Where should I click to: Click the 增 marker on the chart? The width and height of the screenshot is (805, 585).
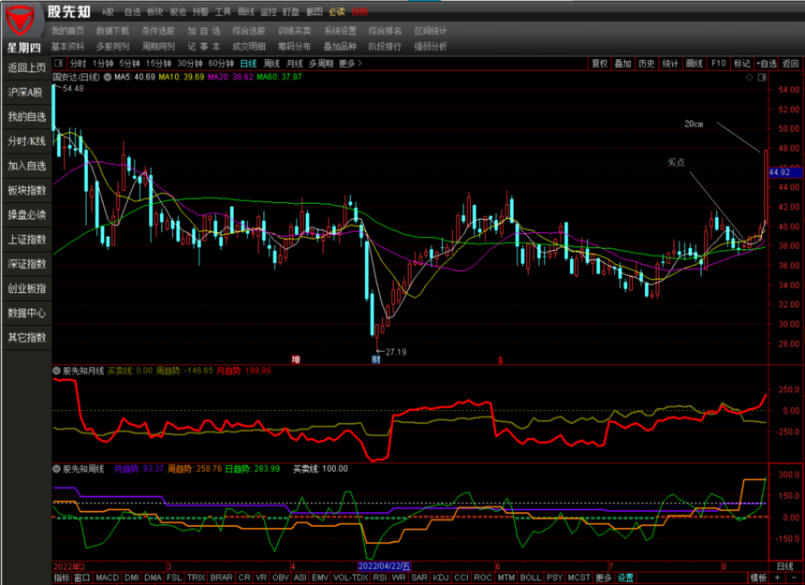296,359
